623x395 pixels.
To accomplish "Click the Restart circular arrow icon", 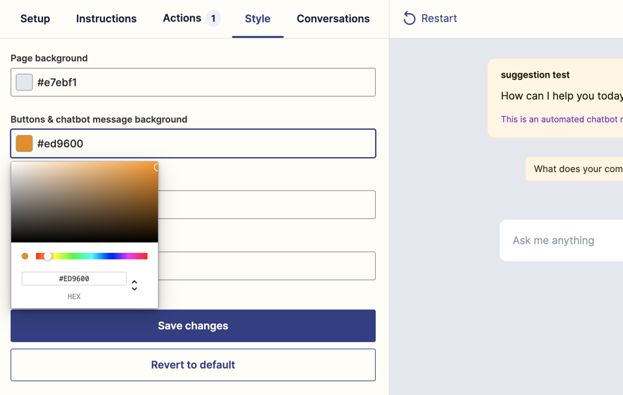I will tap(409, 18).
